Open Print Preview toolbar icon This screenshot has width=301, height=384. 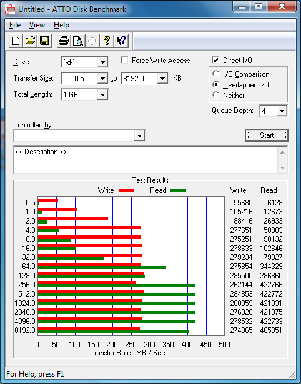(78, 41)
